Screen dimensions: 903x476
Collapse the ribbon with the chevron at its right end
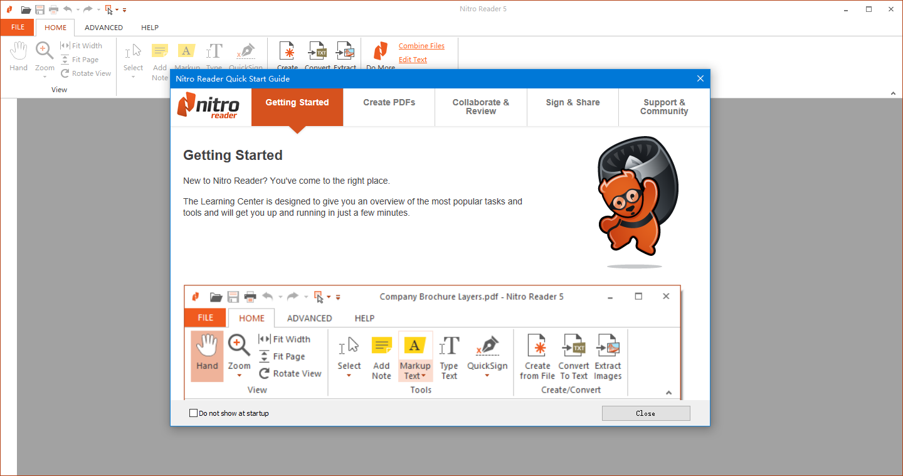tap(894, 93)
